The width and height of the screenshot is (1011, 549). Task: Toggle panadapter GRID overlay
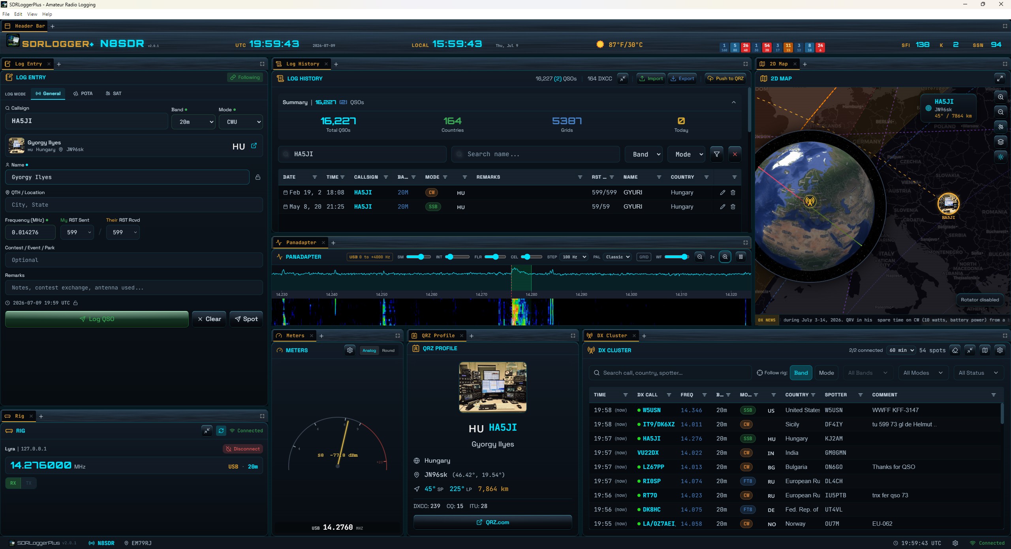(644, 257)
